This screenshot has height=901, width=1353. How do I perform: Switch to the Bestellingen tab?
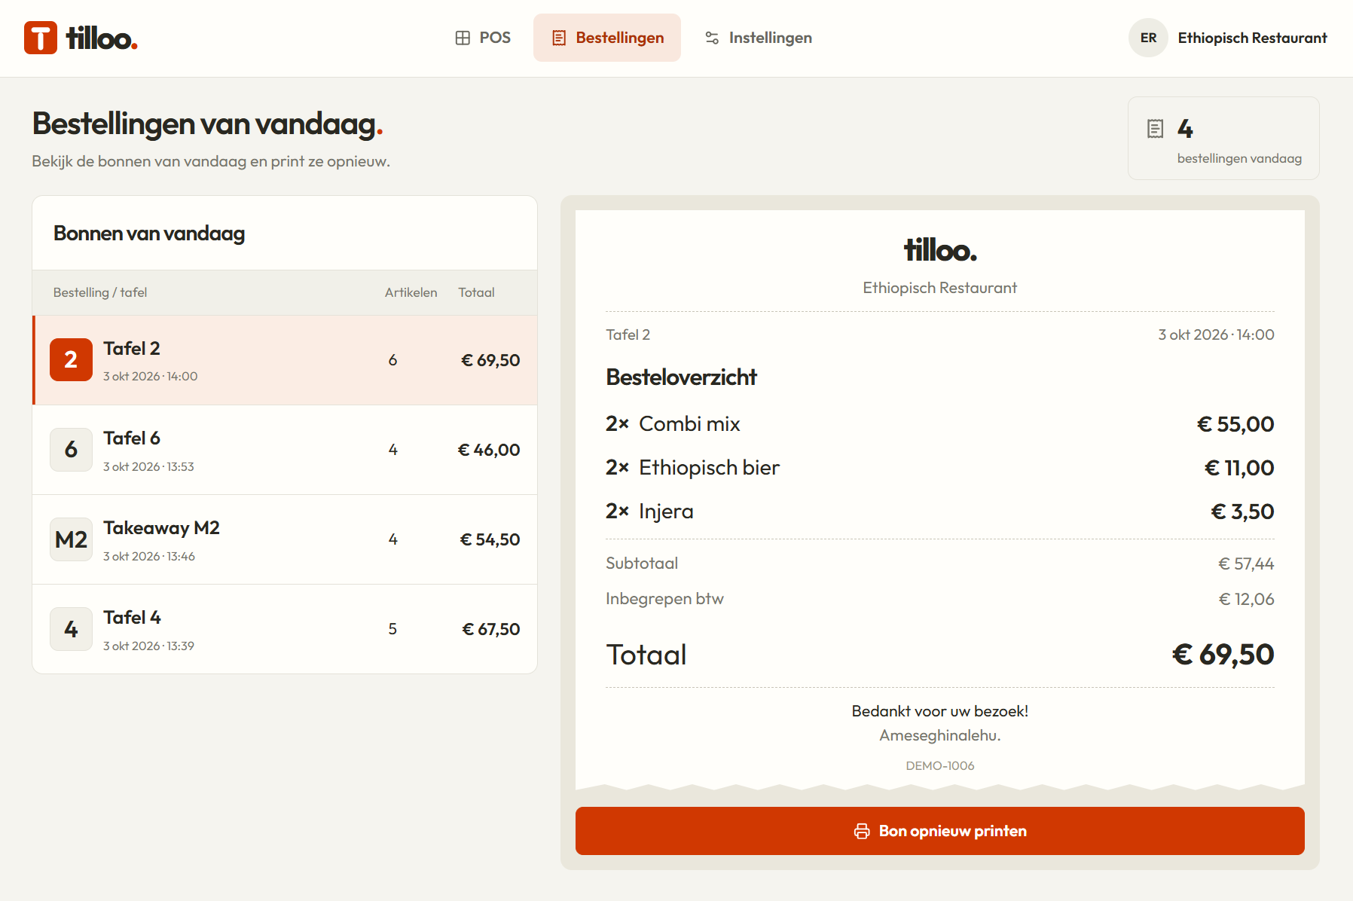tap(607, 38)
